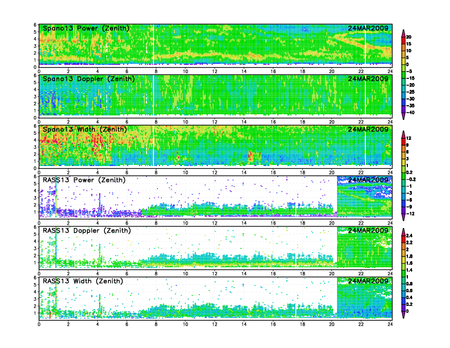Click the "-12" label on middle colorbar
This screenshot has width=450, height=348.
410,214
